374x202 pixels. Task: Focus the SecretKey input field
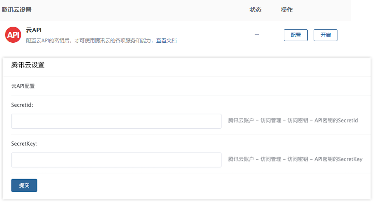pos(116,160)
